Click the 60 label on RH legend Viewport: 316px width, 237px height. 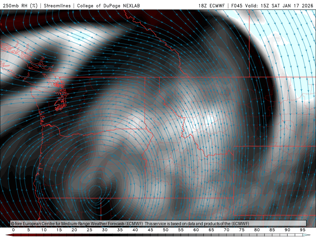pyautogui.click(x=196, y=230)
